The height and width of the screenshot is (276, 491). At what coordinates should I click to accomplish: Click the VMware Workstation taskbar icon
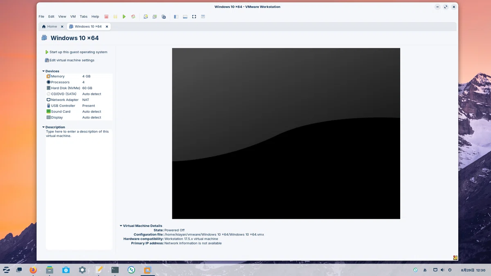pyautogui.click(x=148, y=270)
